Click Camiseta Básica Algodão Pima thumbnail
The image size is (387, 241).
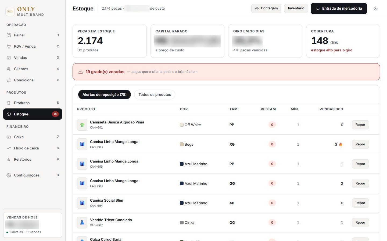click(x=82, y=125)
